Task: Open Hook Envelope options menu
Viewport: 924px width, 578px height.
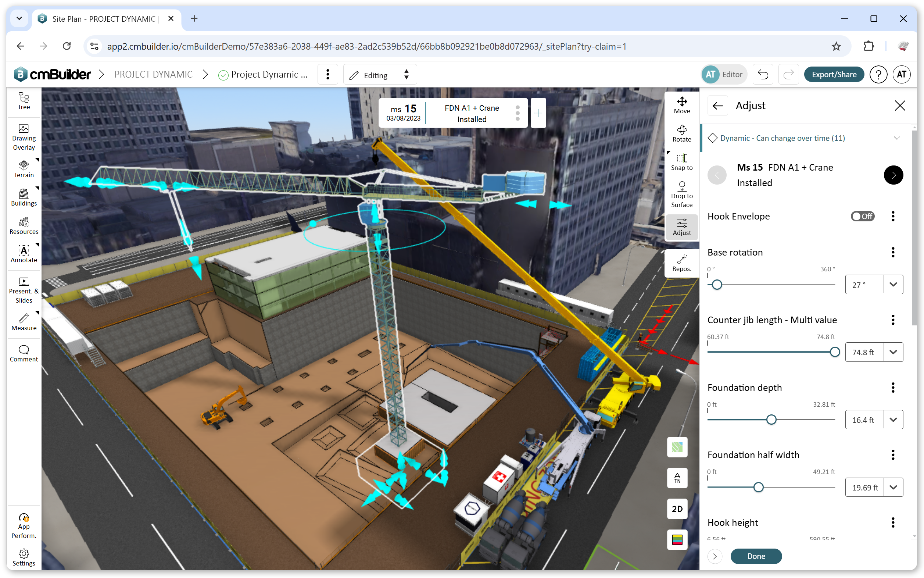Action: click(x=893, y=216)
